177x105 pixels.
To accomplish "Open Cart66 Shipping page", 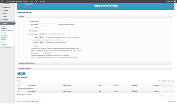I will click(4, 37).
